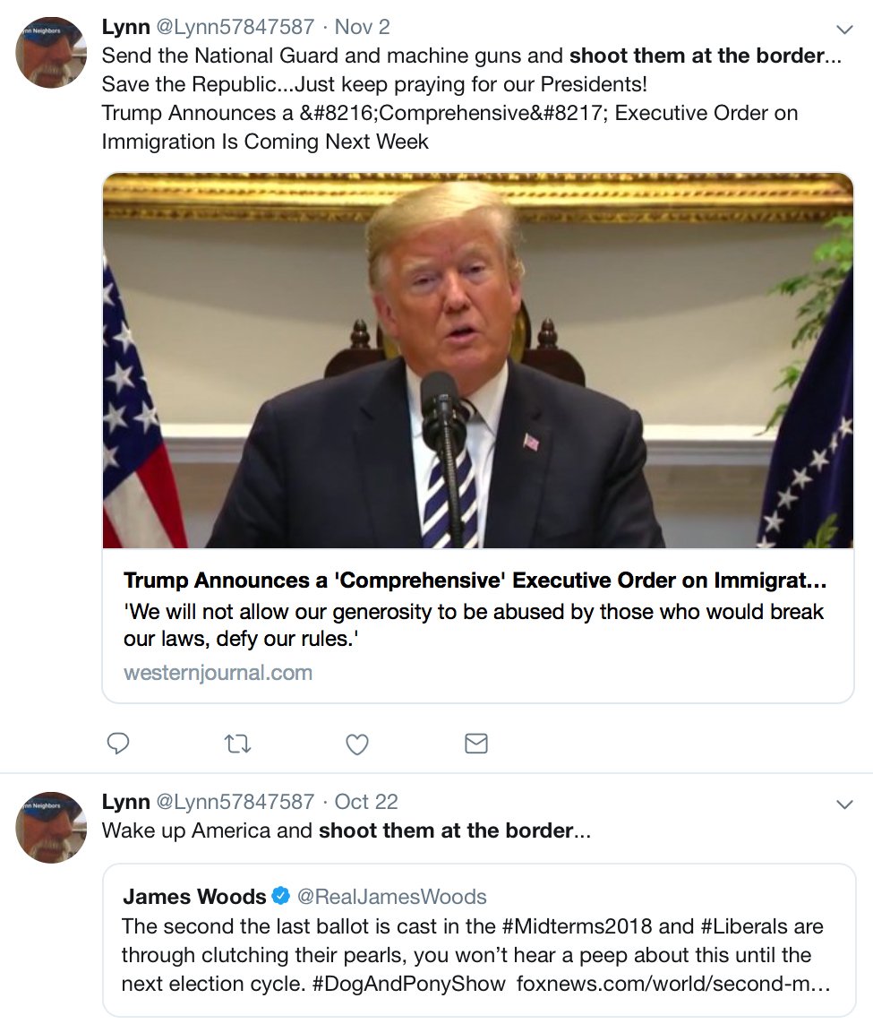Click the reply icon under the Nov 2 tweet
The height and width of the screenshot is (1024, 873).
click(x=118, y=744)
